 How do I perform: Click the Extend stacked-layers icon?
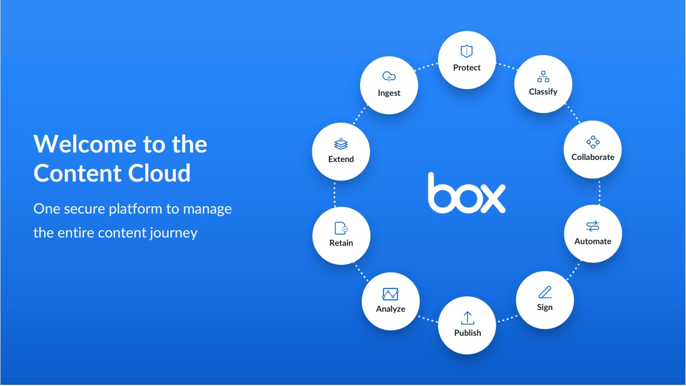[x=341, y=144]
